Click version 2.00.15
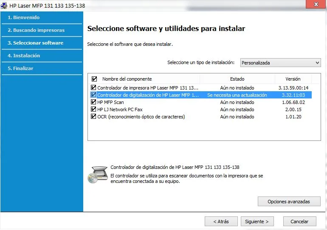The width and height of the screenshot is (327, 230). 293,109
